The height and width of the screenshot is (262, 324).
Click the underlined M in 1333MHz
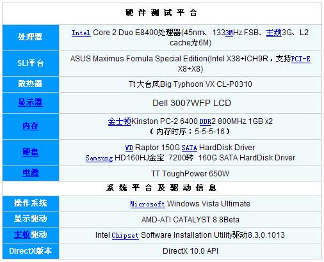click(229, 33)
